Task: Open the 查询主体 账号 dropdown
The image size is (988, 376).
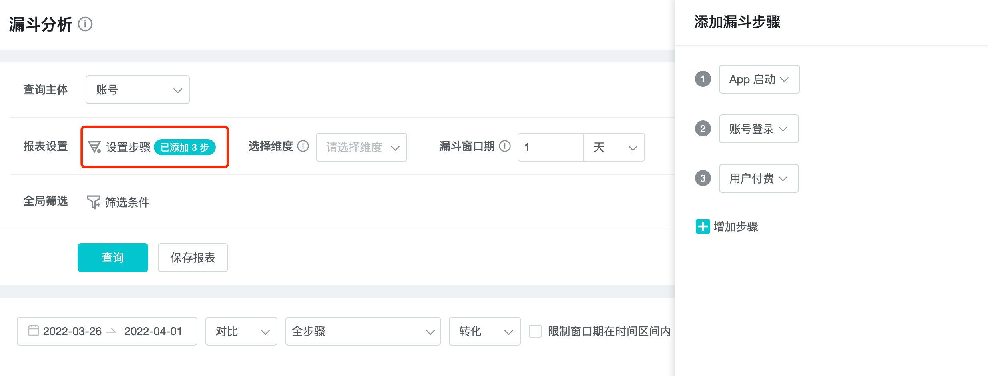Action: pos(137,90)
